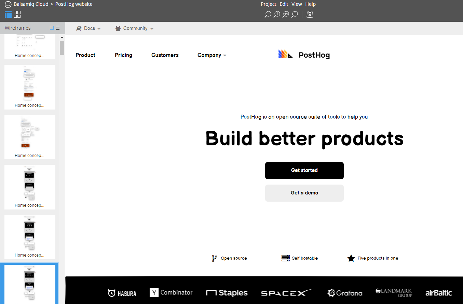Viewport: 463px width, 304px height.
Task: Click the Get a demo button
Action: click(x=304, y=193)
